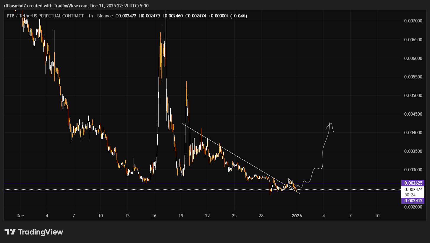This screenshot has width=430, height=243.
Task: Click the 13 date label on time axis
Action: [127, 216]
